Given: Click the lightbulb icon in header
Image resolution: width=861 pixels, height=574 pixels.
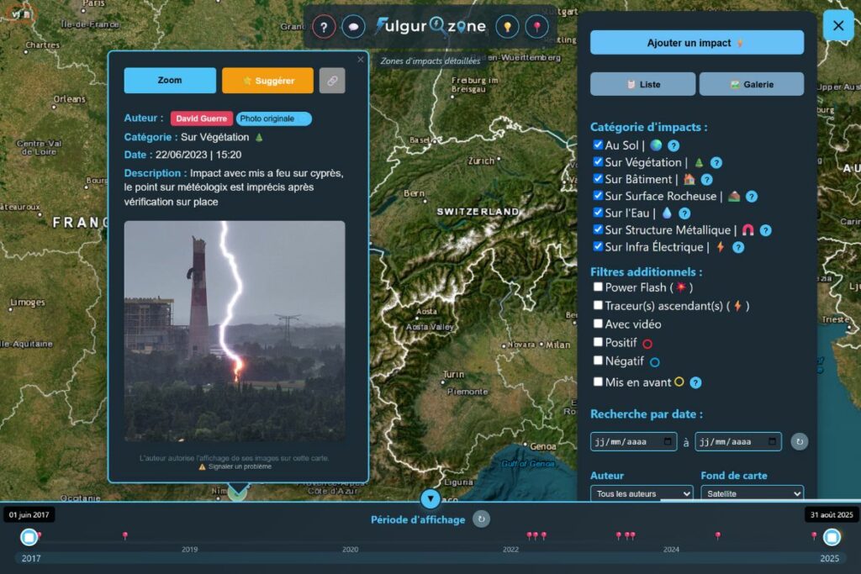Looking at the screenshot, I should pyautogui.click(x=507, y=27).
